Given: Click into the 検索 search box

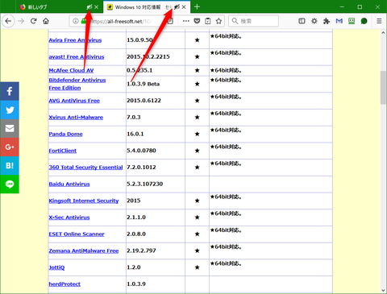Looking at the screenshot, I should click(x=253, y=21).
